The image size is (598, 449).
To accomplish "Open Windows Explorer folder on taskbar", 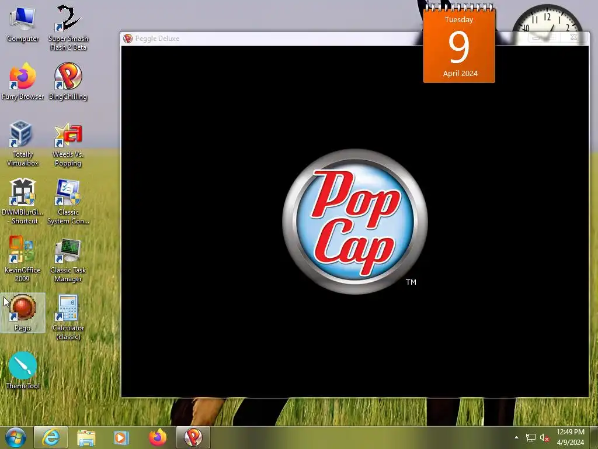I will coord(86,437).
